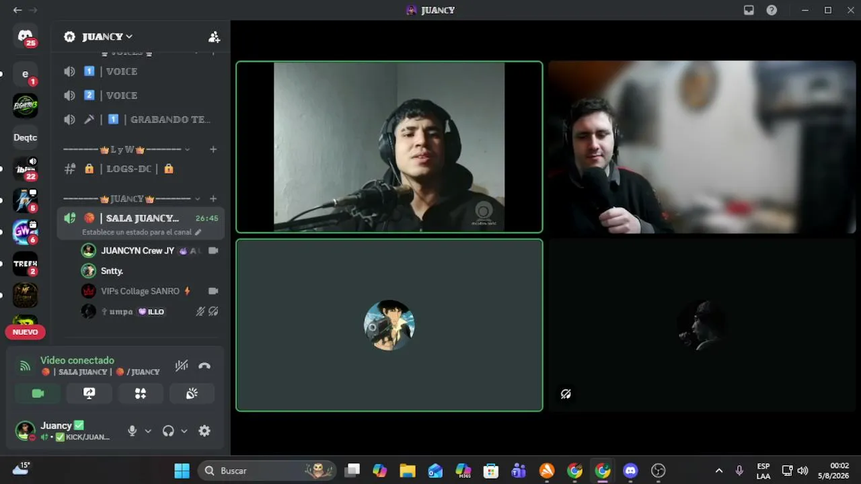Screen dimensions: 861x484
Task: Open the TREFH server icon
Action: (26, 264)
